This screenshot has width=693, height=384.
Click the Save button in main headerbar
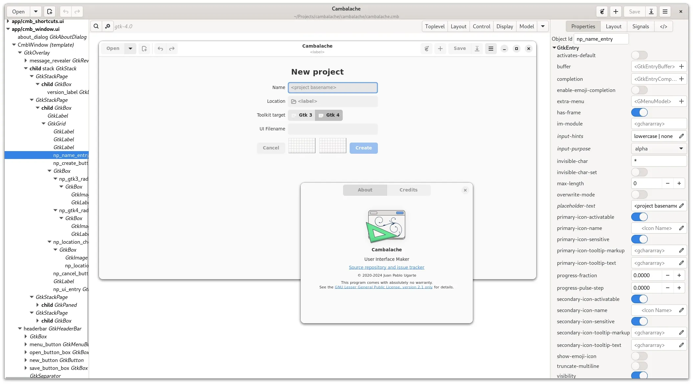click(x=635, y=11)
